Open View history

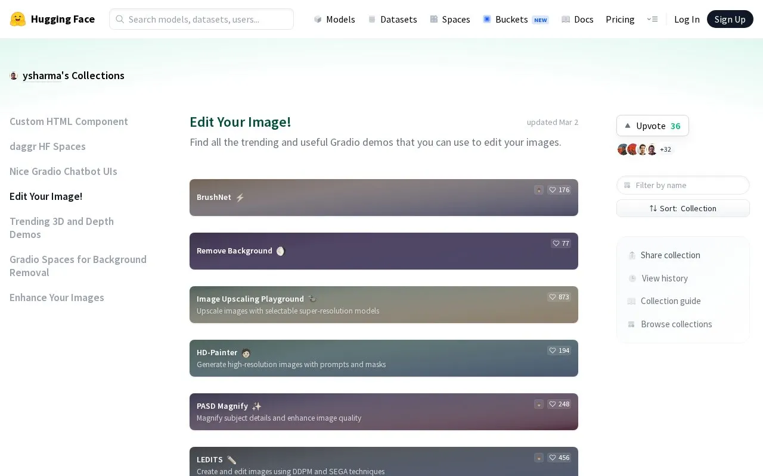(x=658, y=278)
